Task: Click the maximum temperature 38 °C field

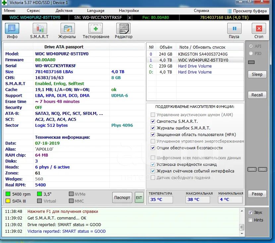Action: click(x=198, y=199)
